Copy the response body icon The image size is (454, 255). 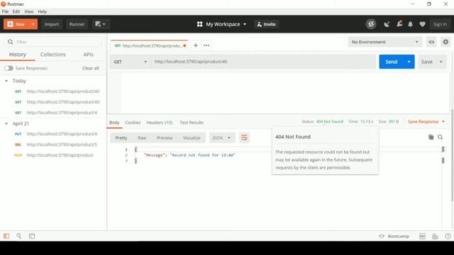[431, 137]
